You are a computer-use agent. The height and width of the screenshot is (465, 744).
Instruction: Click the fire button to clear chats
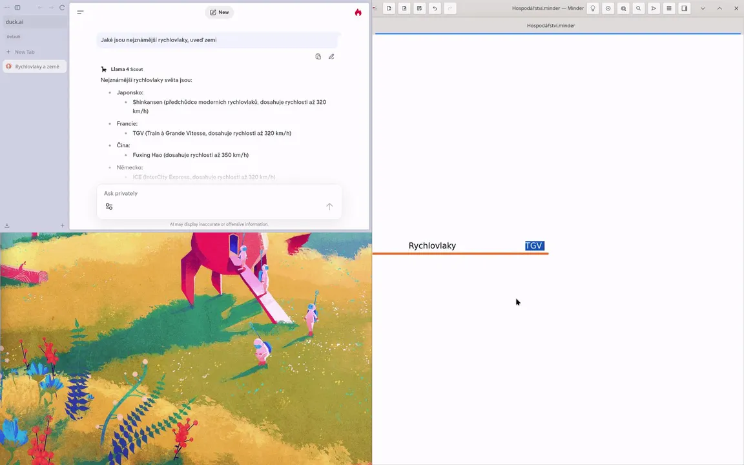click(358, 12)
